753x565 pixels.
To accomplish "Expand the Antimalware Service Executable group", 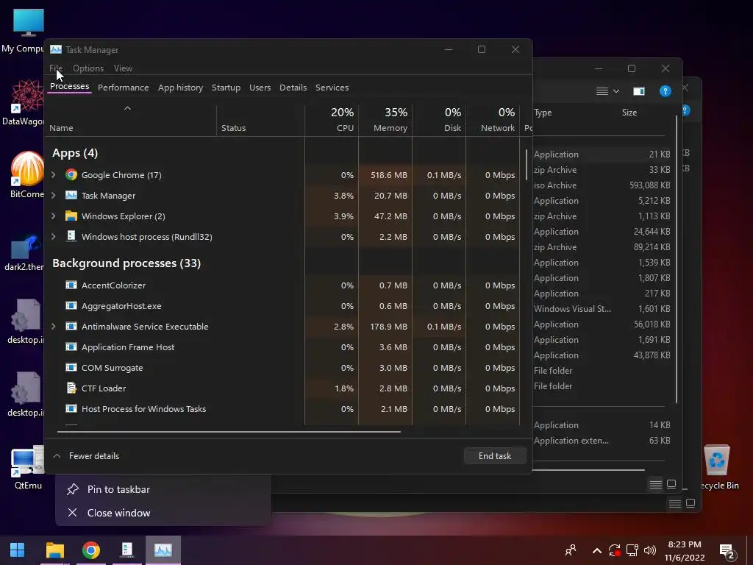I will pos(53,326).
